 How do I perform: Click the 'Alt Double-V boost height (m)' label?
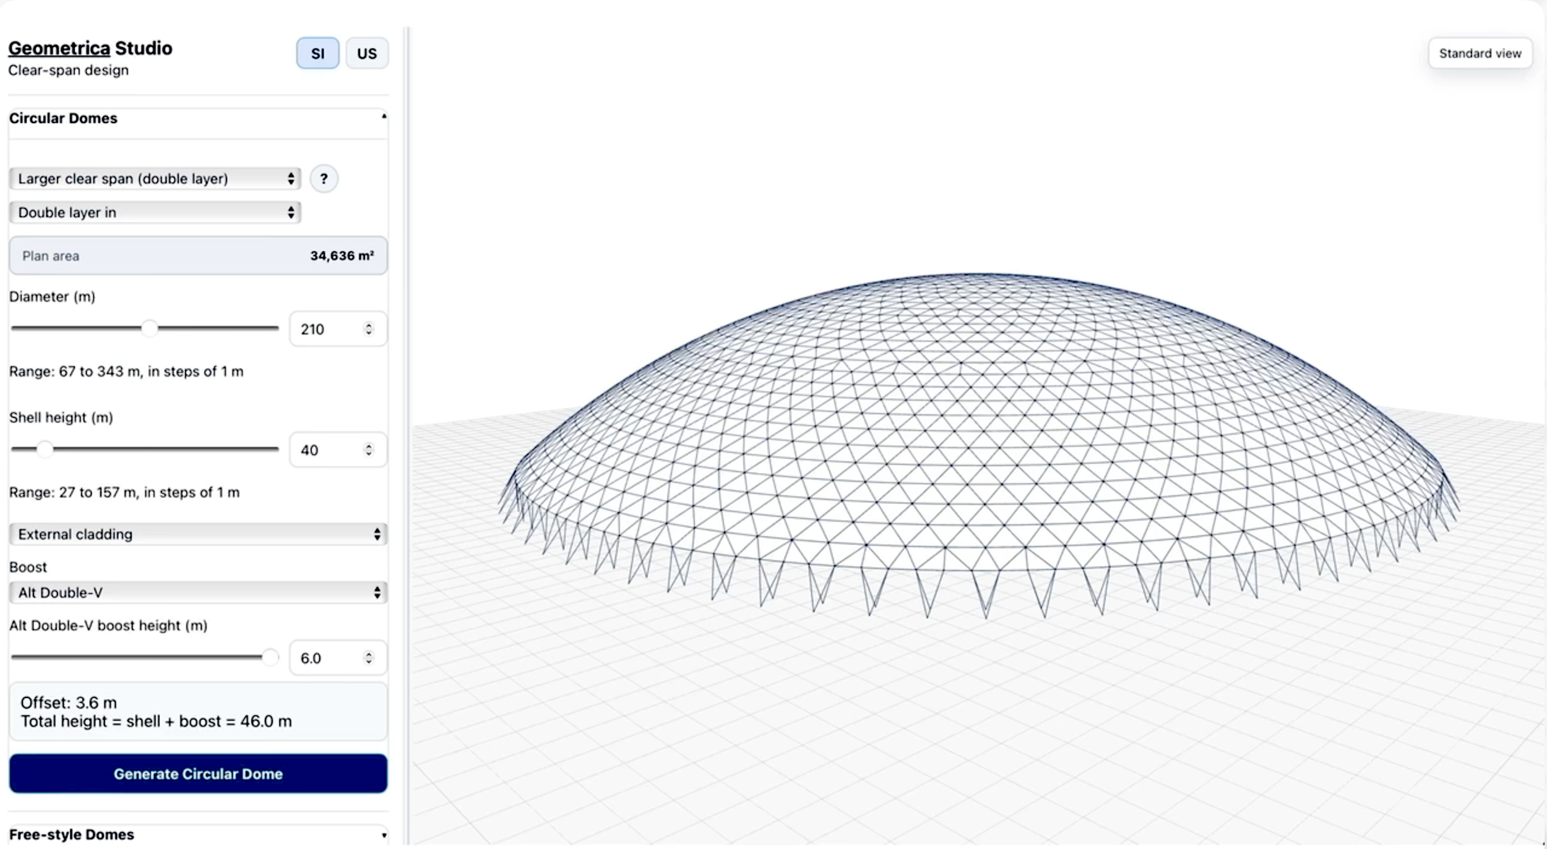pos(108,626)
